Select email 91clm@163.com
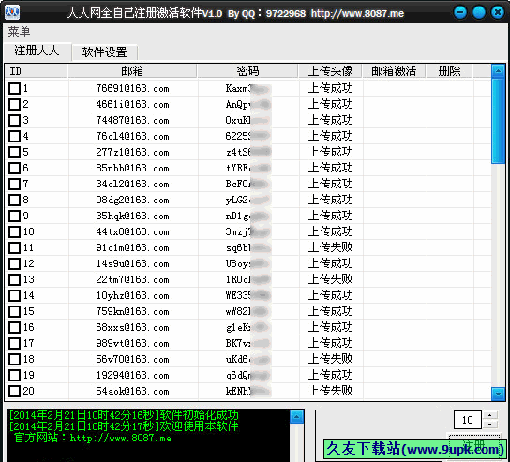Screen dimensions: 510x462 (133, 247)
